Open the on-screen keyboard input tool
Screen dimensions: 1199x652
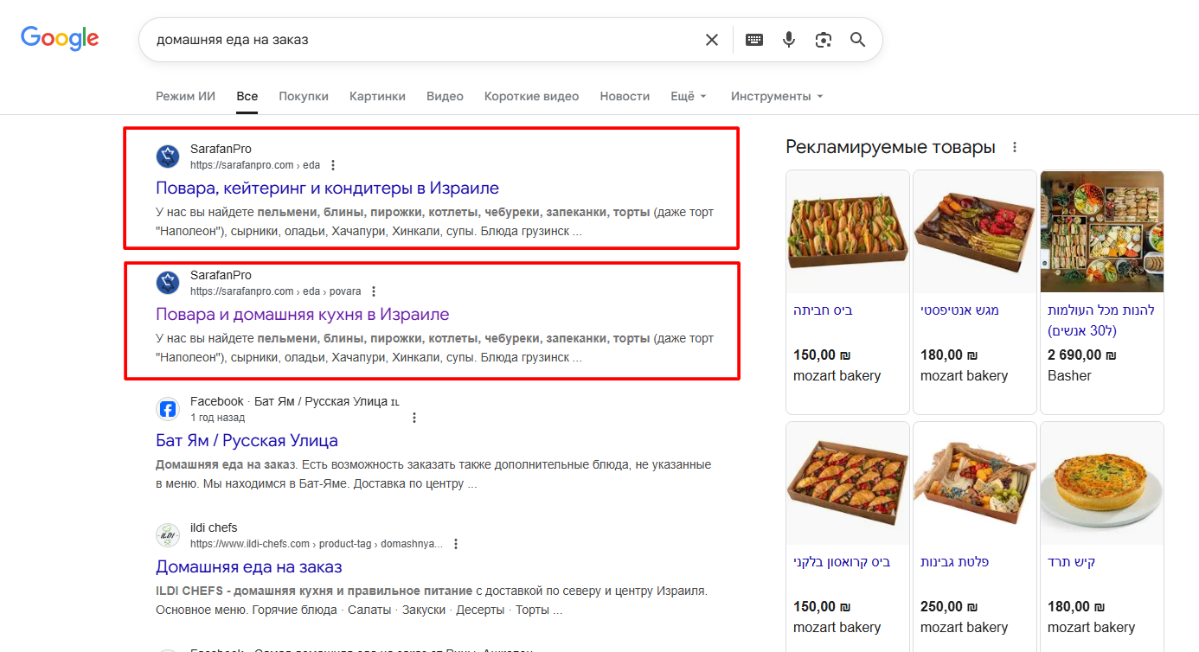tap(754, 40)
